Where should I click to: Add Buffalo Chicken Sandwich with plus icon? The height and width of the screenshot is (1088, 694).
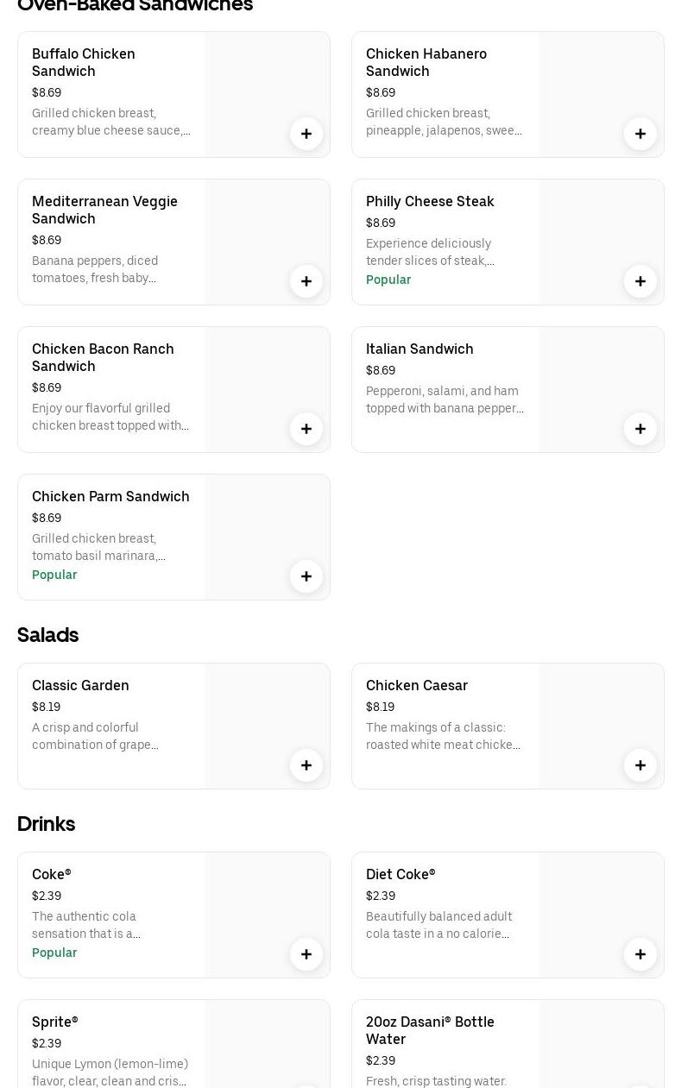[x=306, y=134]
